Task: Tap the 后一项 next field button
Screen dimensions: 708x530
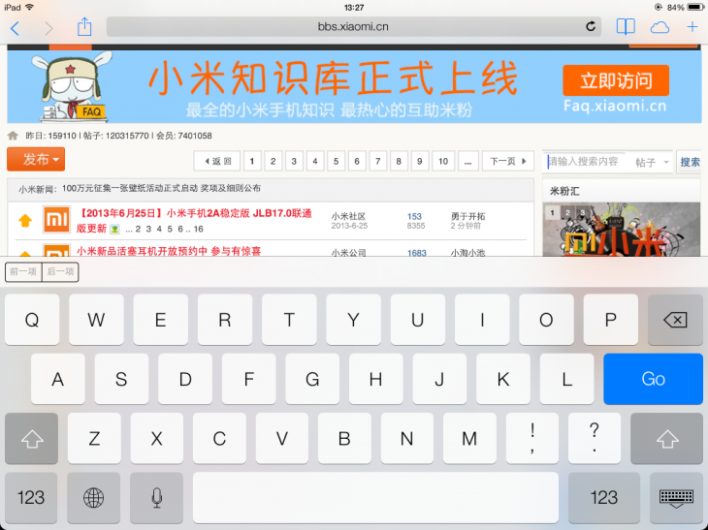Action: tap(60, 271)
